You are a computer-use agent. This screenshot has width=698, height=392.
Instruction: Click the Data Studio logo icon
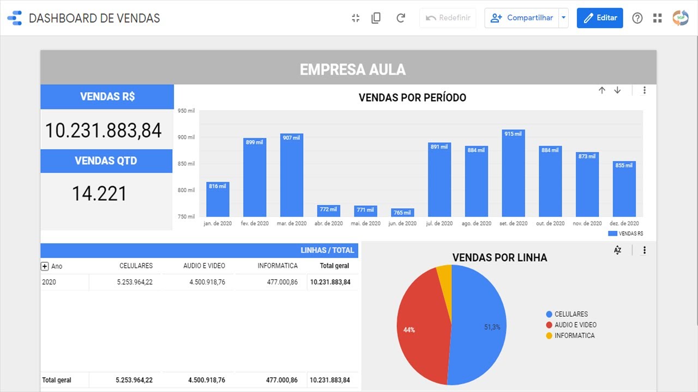(x=15, y=18)
